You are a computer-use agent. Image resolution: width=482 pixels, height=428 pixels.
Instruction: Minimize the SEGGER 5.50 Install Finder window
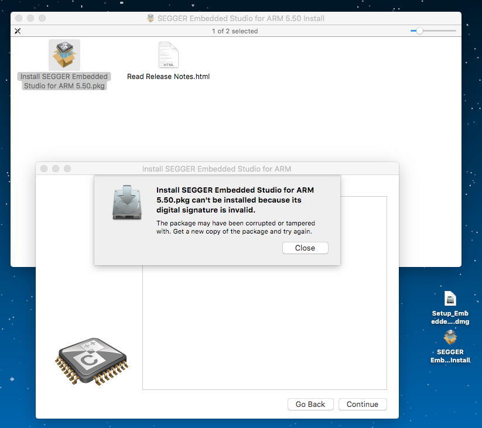[x=30, y=18]
